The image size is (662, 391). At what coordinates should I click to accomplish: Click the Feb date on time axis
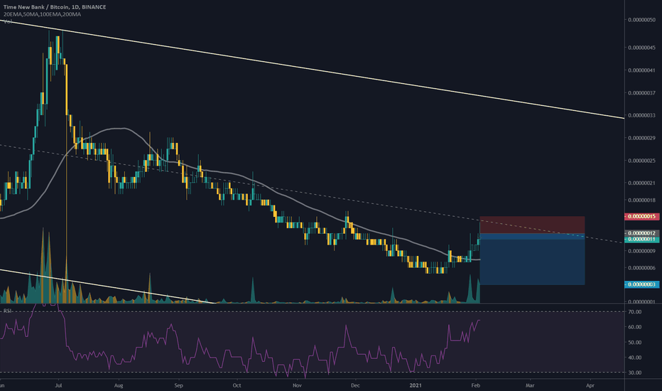pos(476,385)
